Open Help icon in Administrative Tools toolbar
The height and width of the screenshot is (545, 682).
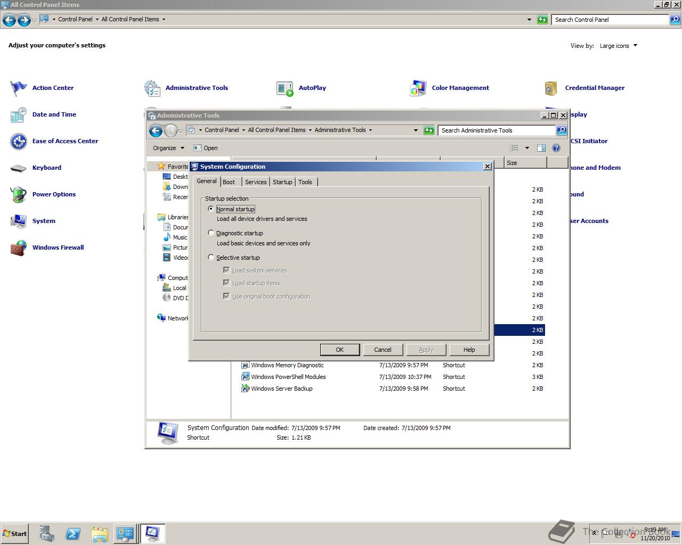point(556,148)
